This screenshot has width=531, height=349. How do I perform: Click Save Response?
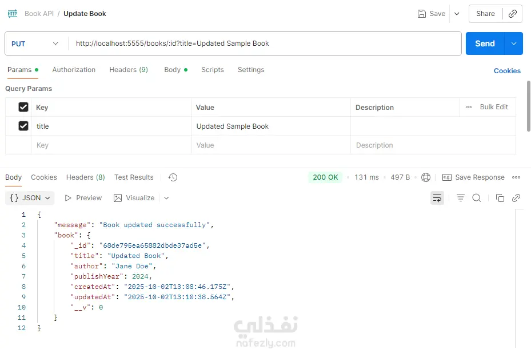pos(480,177)
